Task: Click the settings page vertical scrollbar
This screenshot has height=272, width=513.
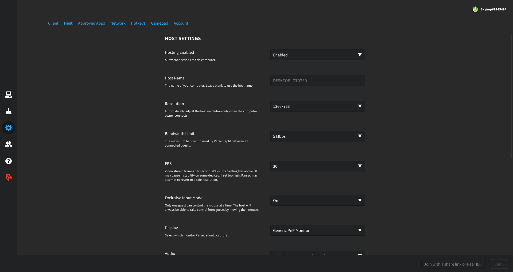Action: click(x=511, y=96)
